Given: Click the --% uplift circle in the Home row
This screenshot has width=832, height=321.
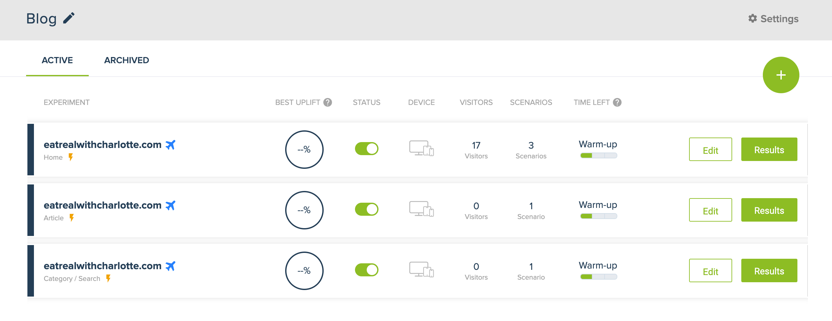Looking at the screenshot, I should click(304, 150).
